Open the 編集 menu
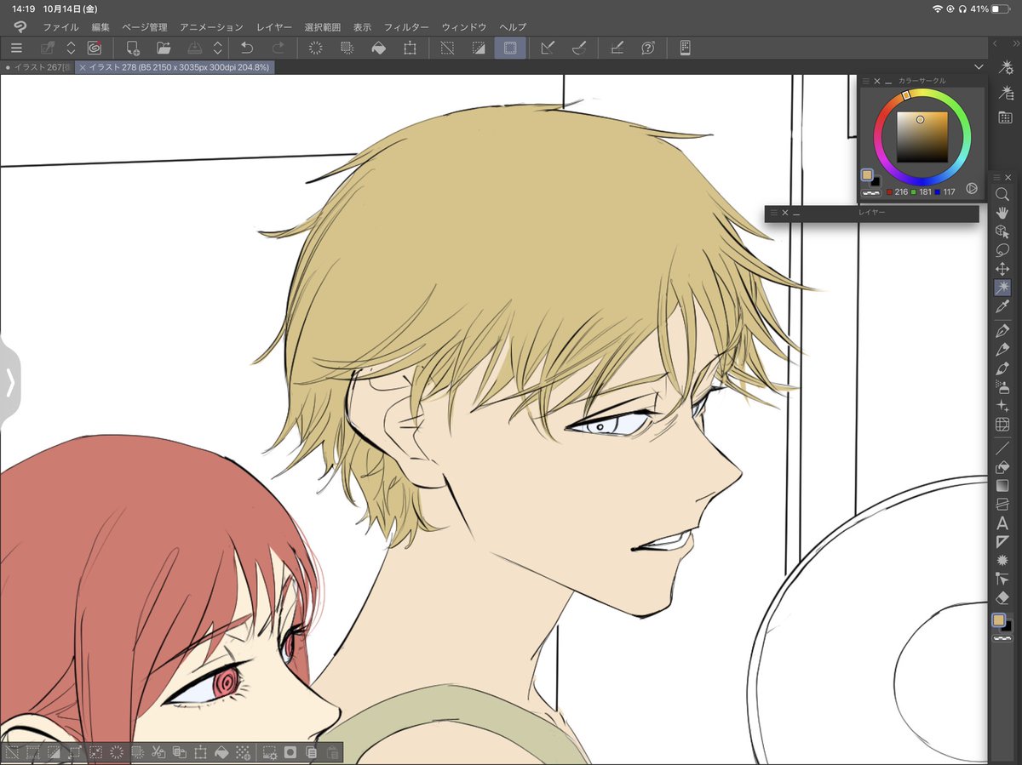The width and height of the screenshot is (1022, 765). click(x=100, y=27)
